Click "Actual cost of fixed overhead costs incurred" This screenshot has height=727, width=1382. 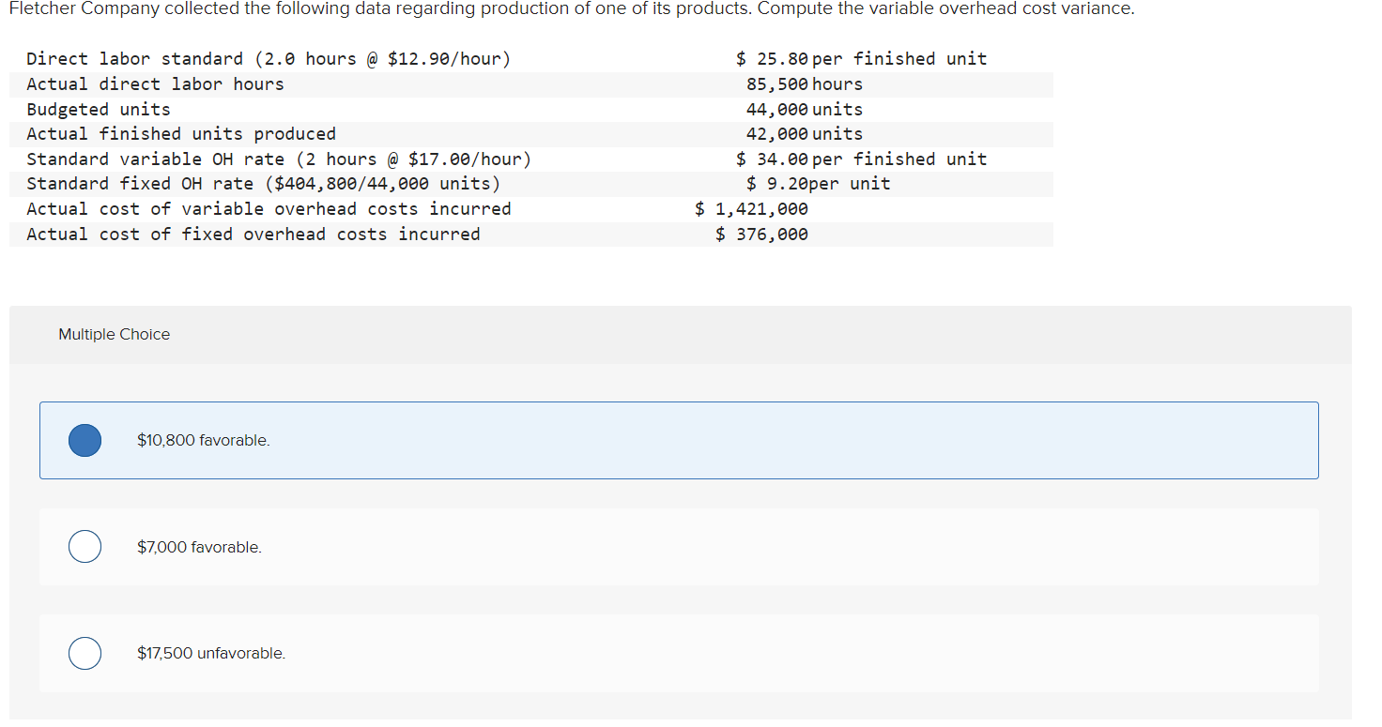(253, 235)
